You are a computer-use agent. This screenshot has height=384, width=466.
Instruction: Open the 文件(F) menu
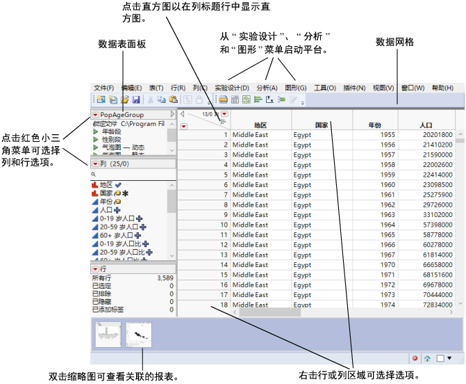pyautogui.click(x=103, y=88)
